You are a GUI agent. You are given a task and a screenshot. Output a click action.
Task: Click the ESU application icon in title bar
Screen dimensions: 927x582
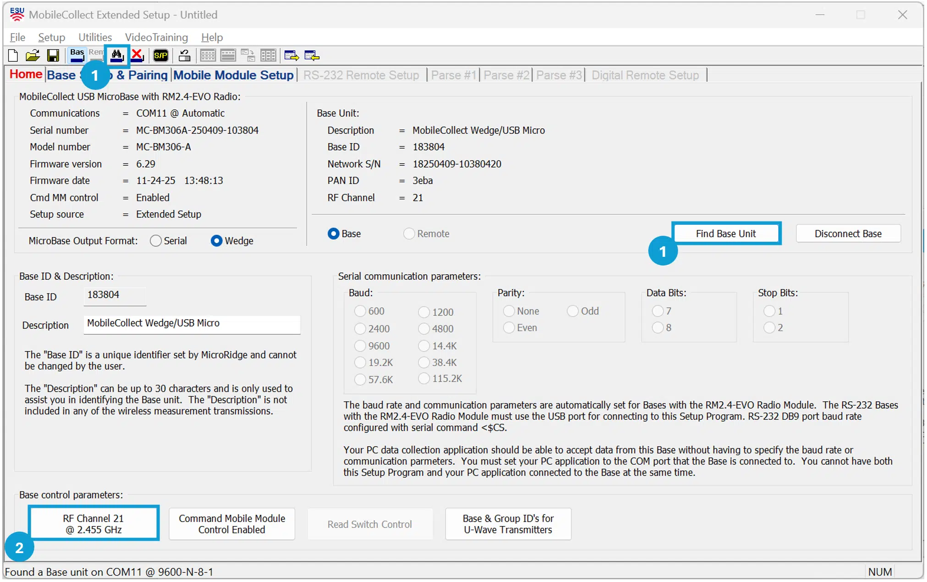pyautogui.click(x=17, y=15)
